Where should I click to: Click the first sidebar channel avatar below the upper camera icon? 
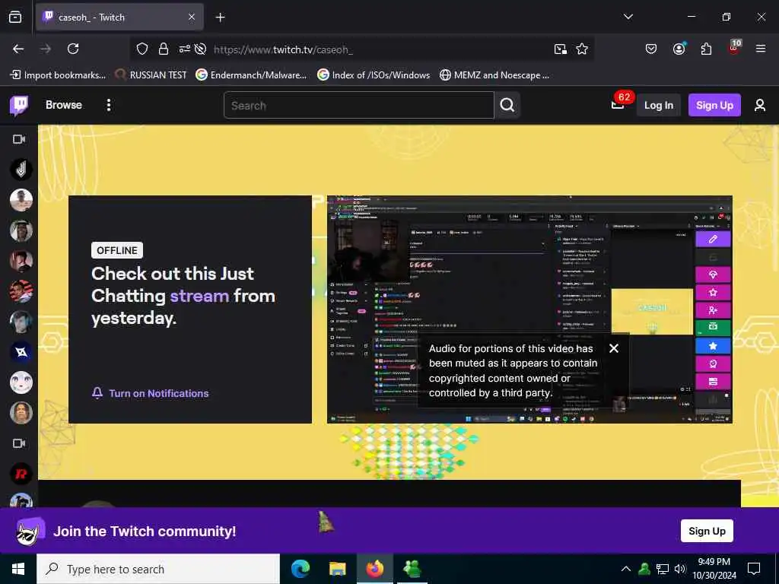click(21, 170)
